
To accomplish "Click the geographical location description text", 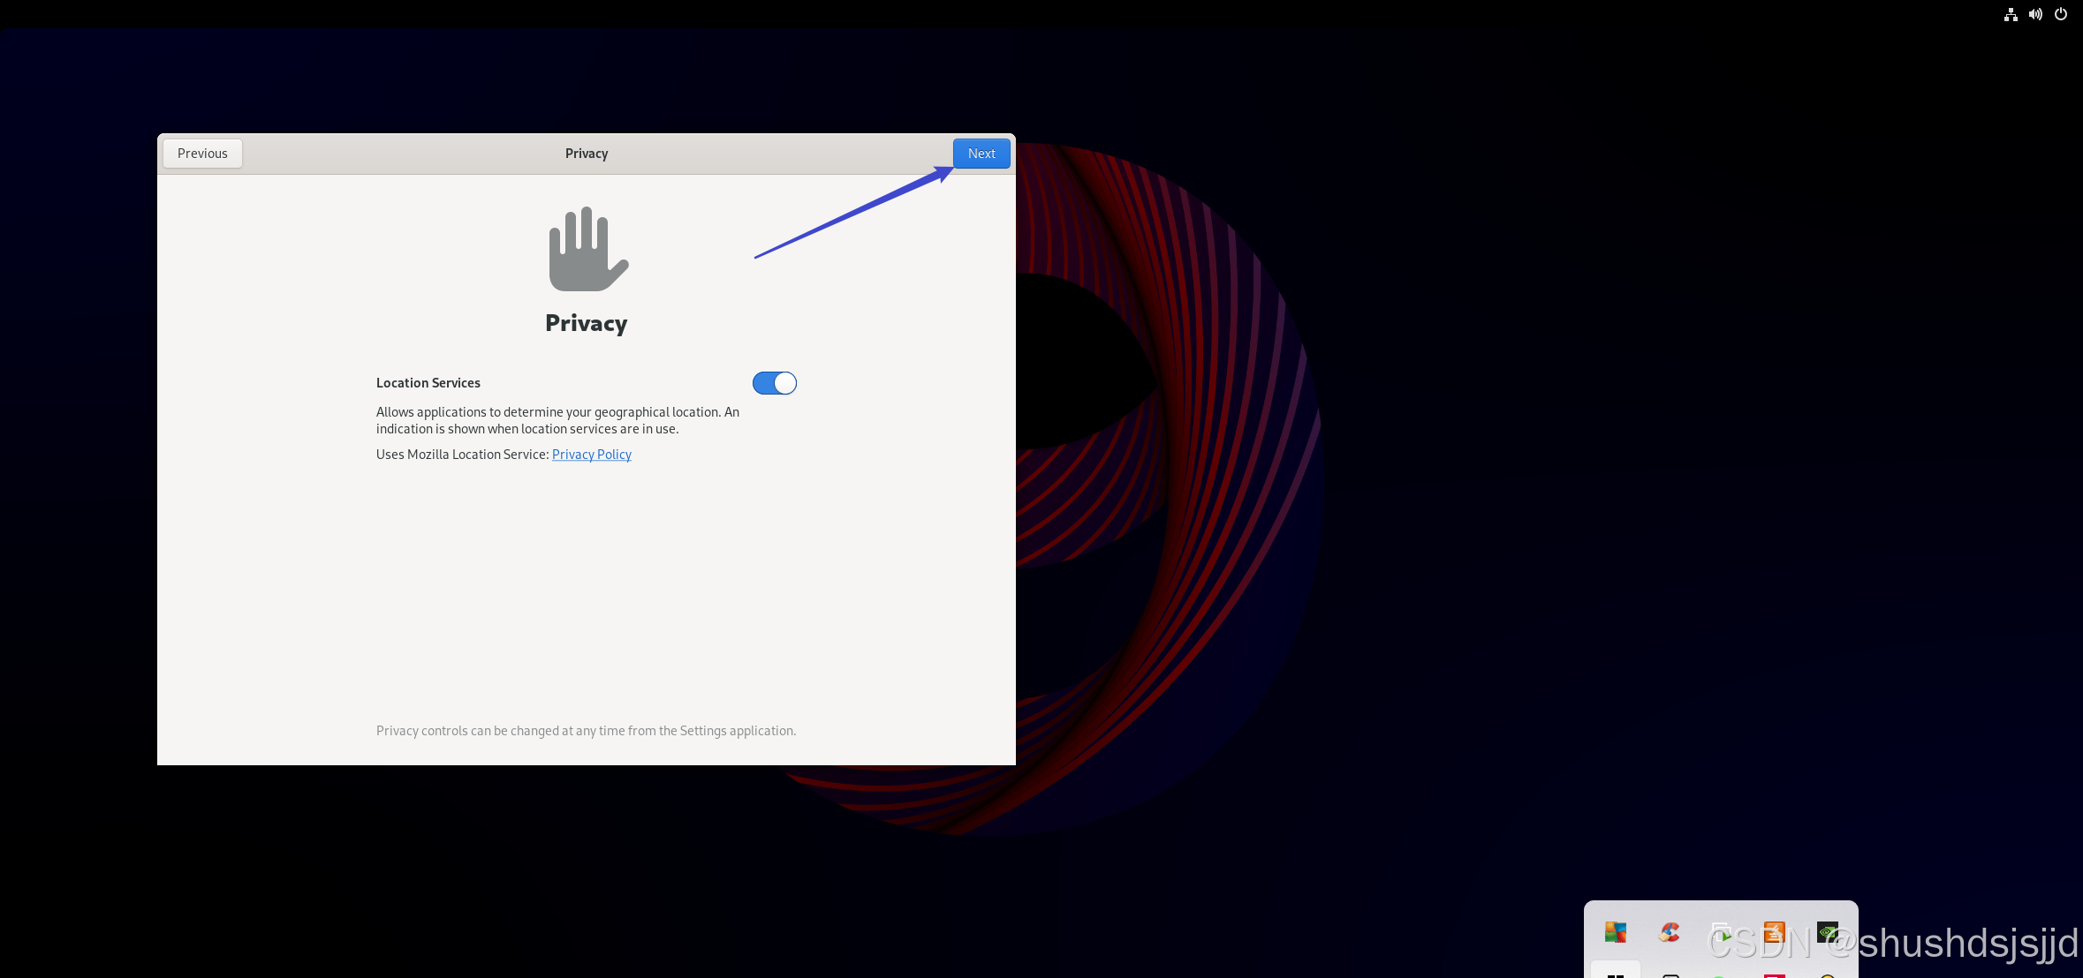I will pyautogui.click(x=557, y=420).
